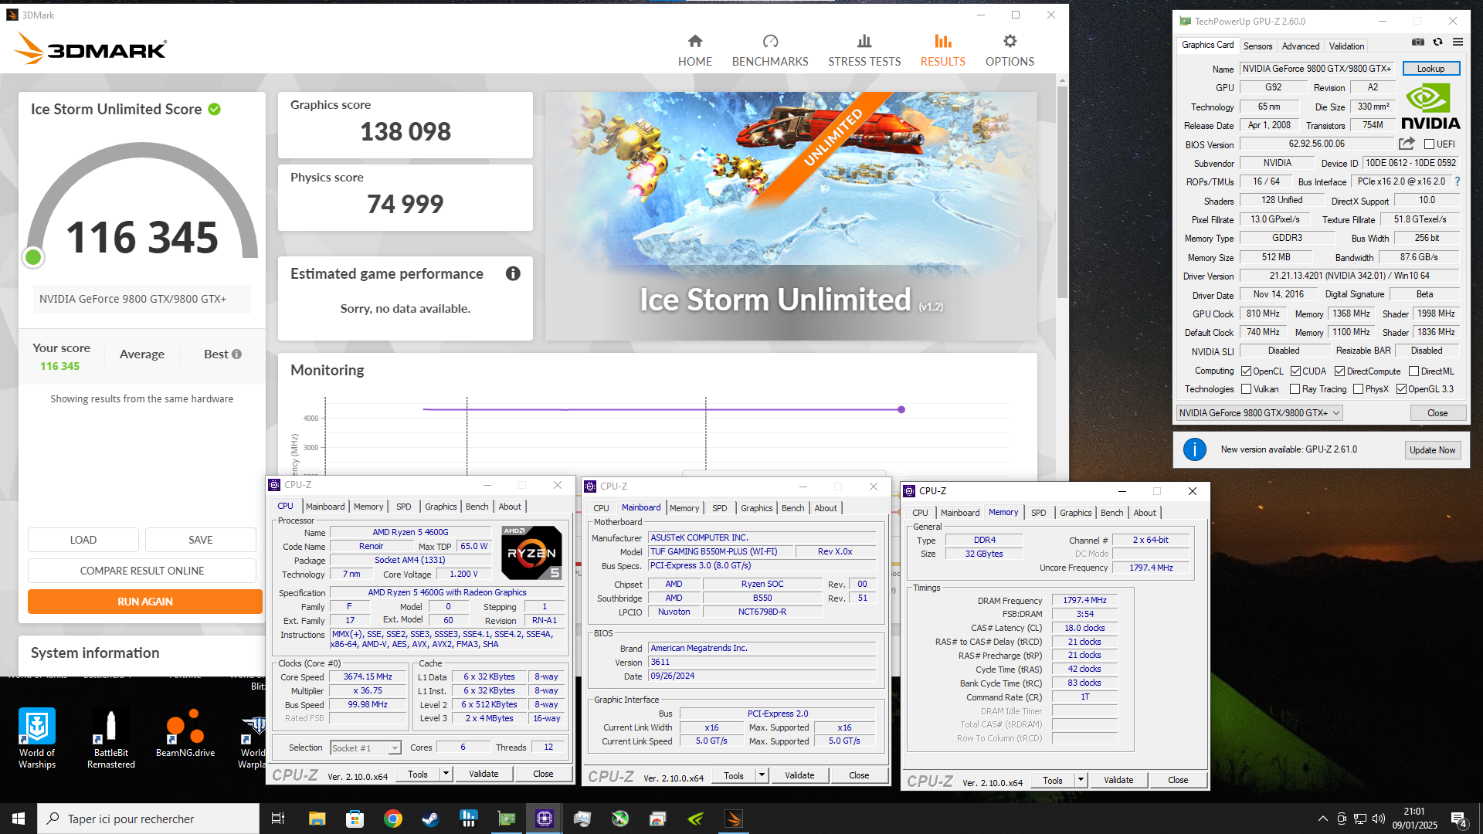Open the GPU selection dropdown in GPU-Z
The image size is (1483, 834).
[1259, 413]
